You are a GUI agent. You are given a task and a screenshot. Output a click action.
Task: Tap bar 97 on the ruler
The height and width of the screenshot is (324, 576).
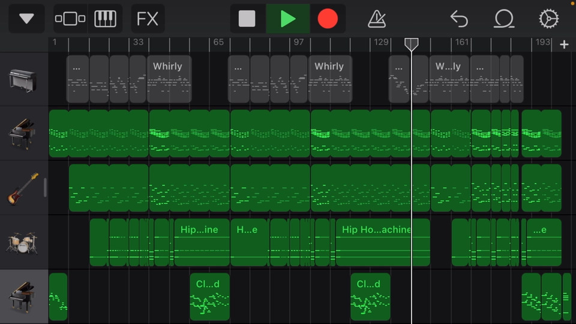click(299, 42)
